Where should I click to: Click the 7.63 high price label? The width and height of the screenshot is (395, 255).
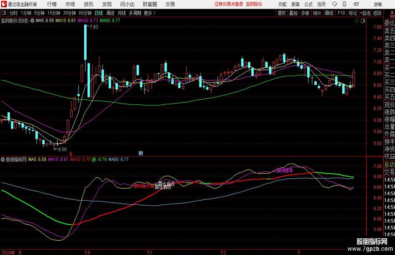pyautogui.click(x=94, y=27)
